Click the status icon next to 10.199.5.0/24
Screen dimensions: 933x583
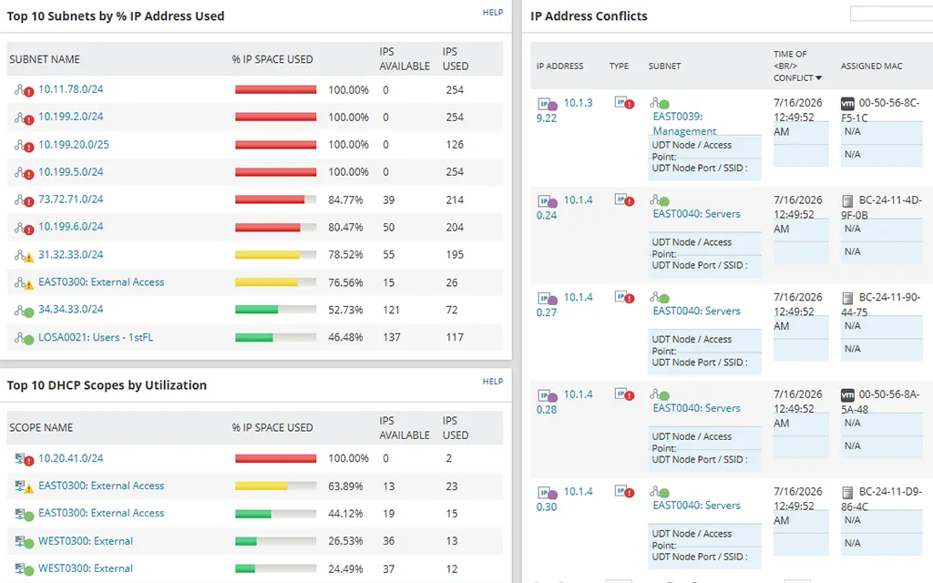(x=24, y=172)
